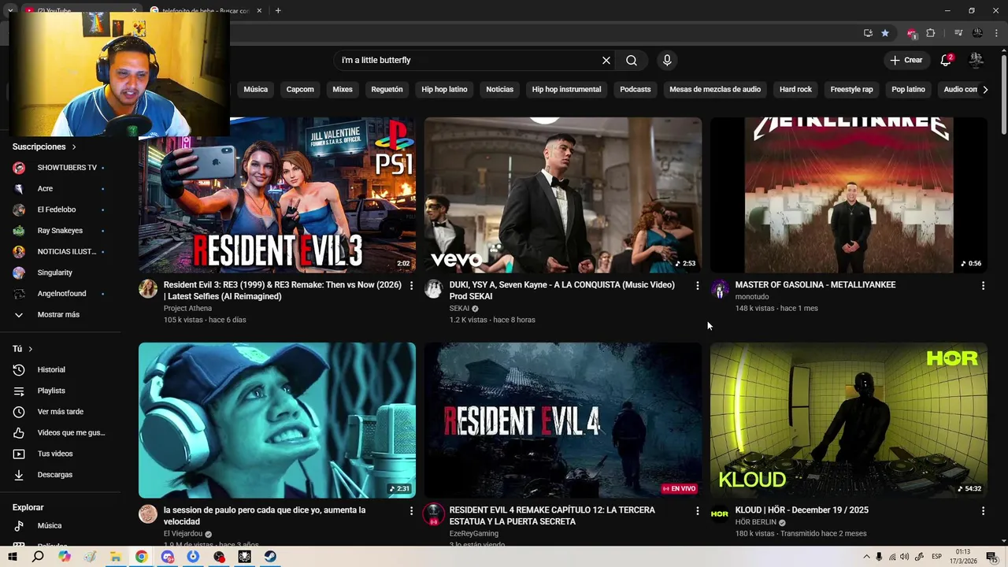Switch to the telefonito de bebe browser tab
Viewport: 1008px width, 567px height.
(x=206, y=10)
